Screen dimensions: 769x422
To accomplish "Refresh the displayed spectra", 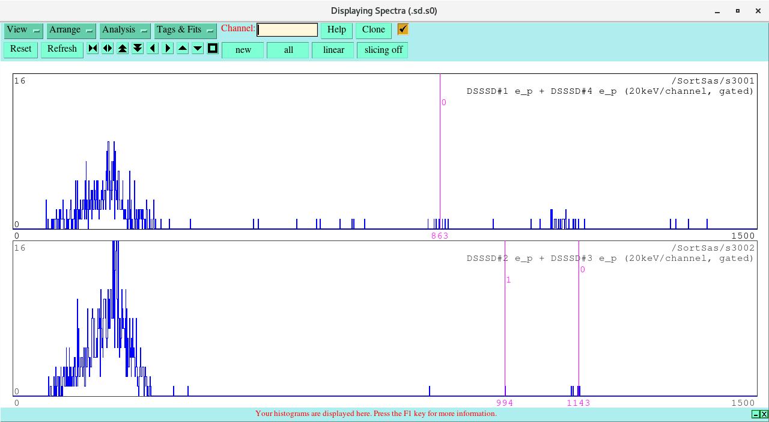I will coord(62,49).
